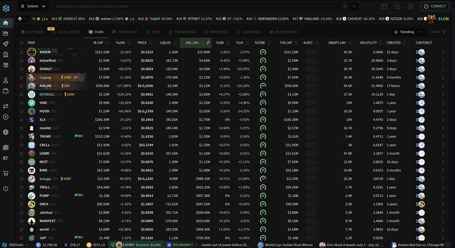Click the CATWIF Buyback banner
The width and height of the screenshot is (455, 248).
pos(136,245)
